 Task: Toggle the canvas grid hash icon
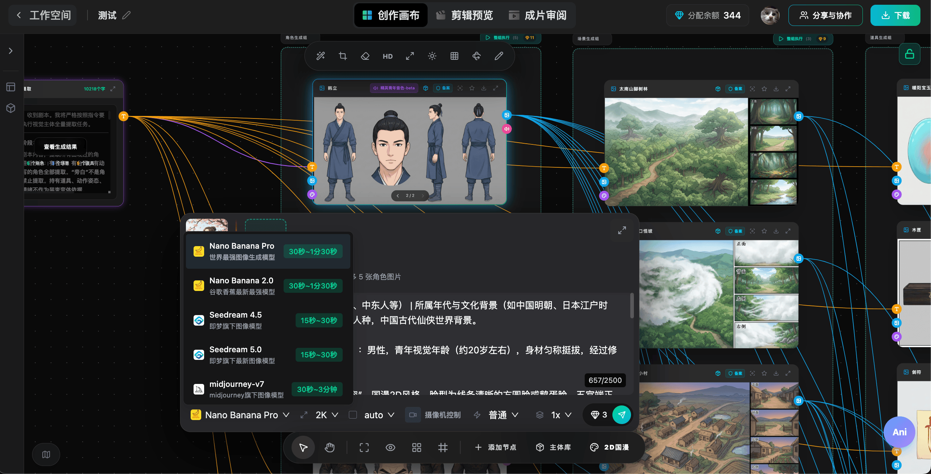[443, 447]
